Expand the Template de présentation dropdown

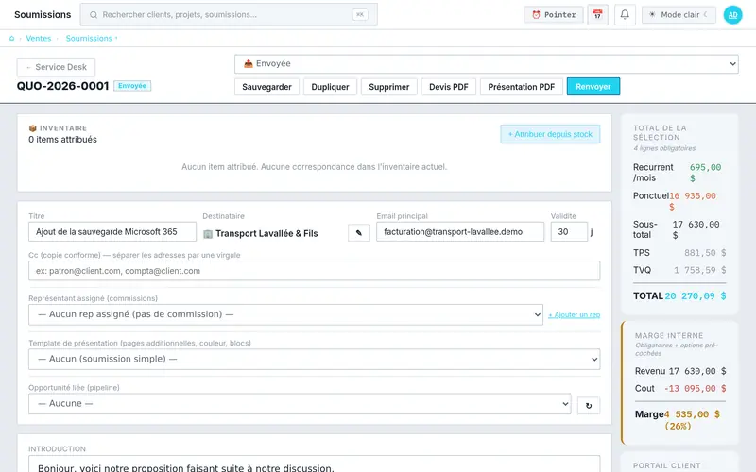pos(314,359)
